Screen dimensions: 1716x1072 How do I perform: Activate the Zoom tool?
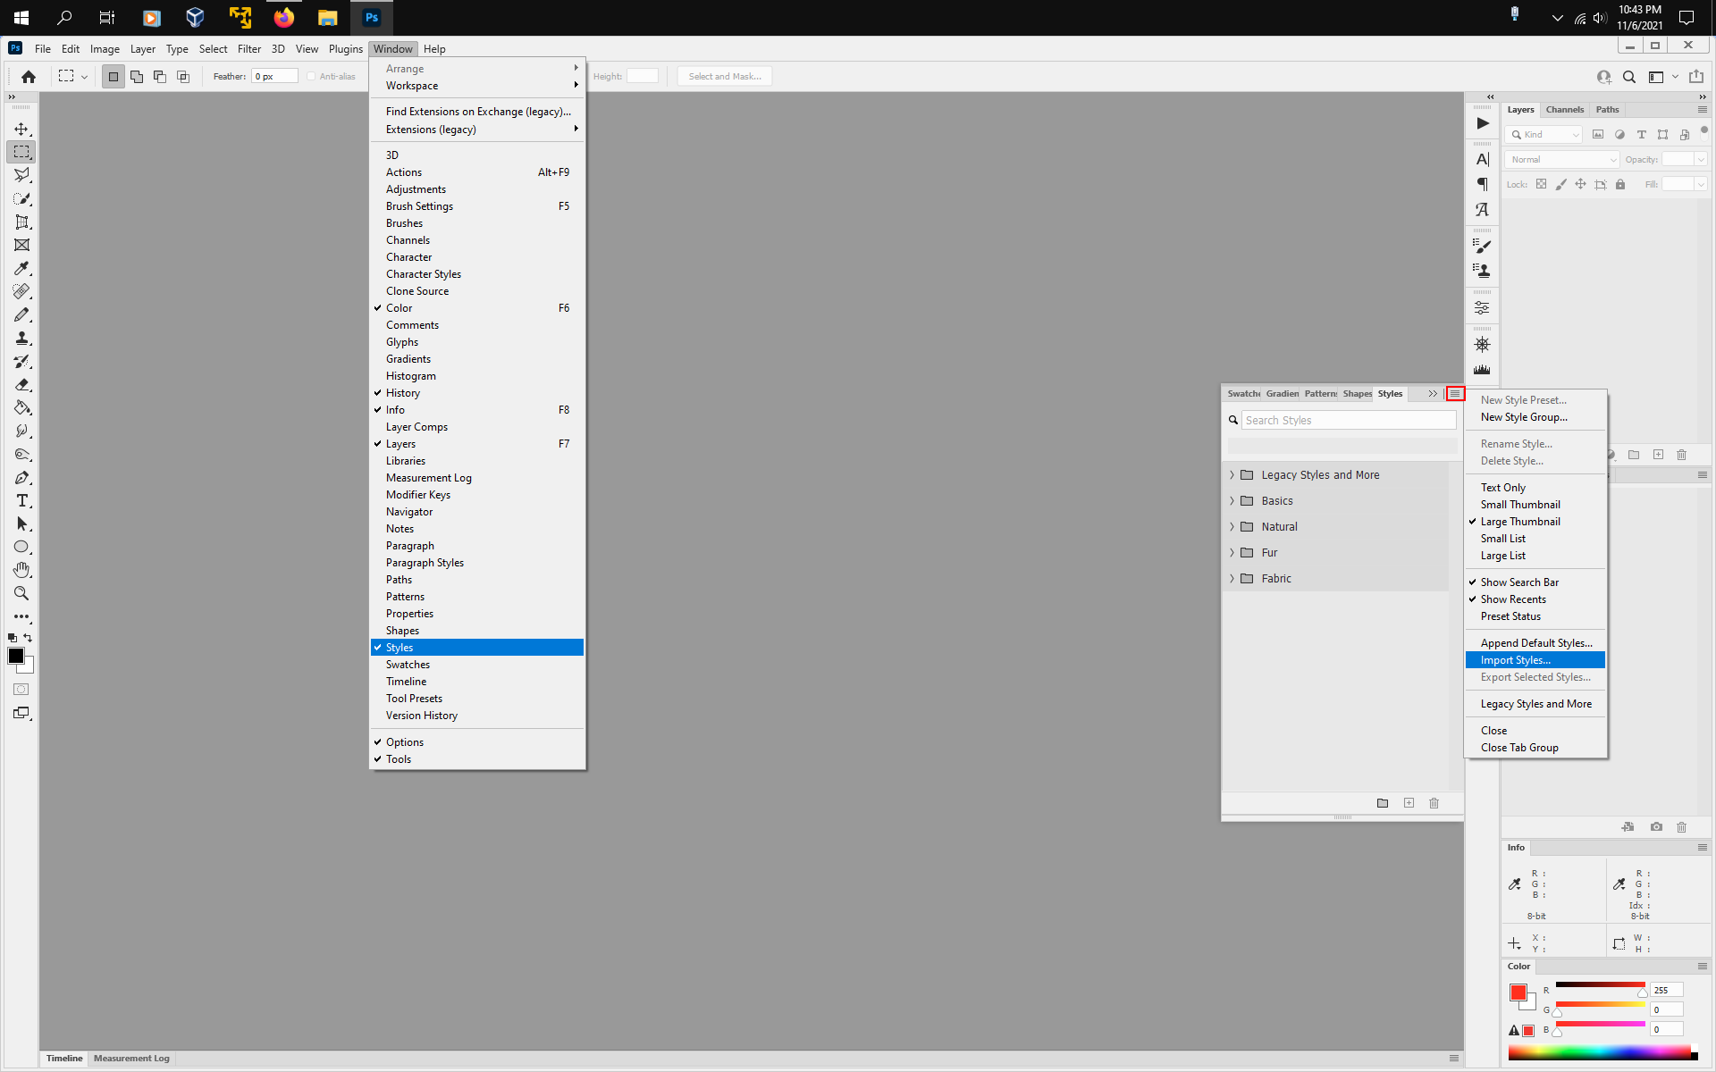pos(22,593)
